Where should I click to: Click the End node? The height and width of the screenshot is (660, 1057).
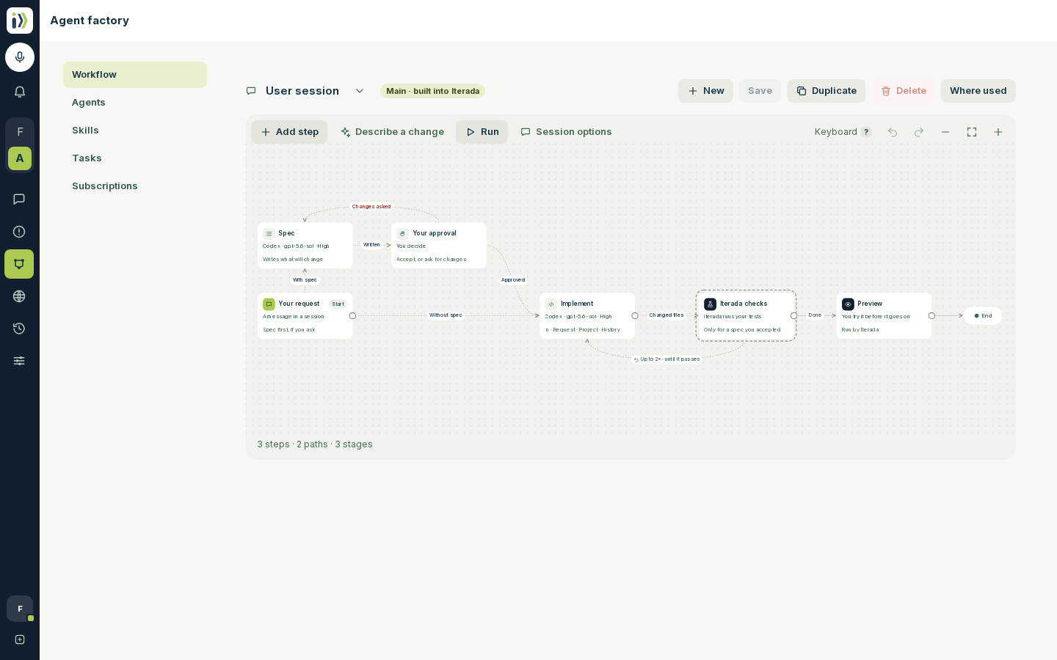coord(983,316)
